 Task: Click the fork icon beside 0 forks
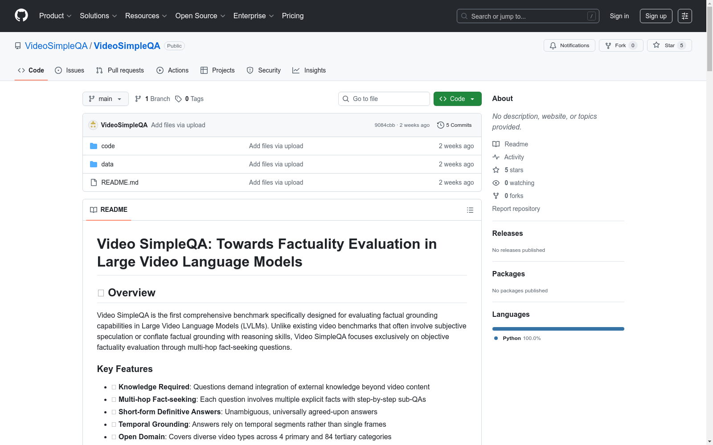(x=496, y=196)
